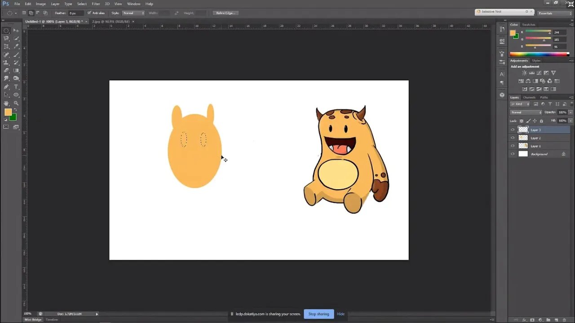
Task: Open Color panel flyout menu
Action: coord(571,25)
